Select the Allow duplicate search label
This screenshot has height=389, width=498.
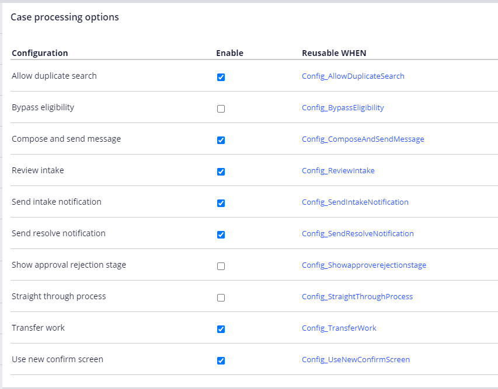54,76
